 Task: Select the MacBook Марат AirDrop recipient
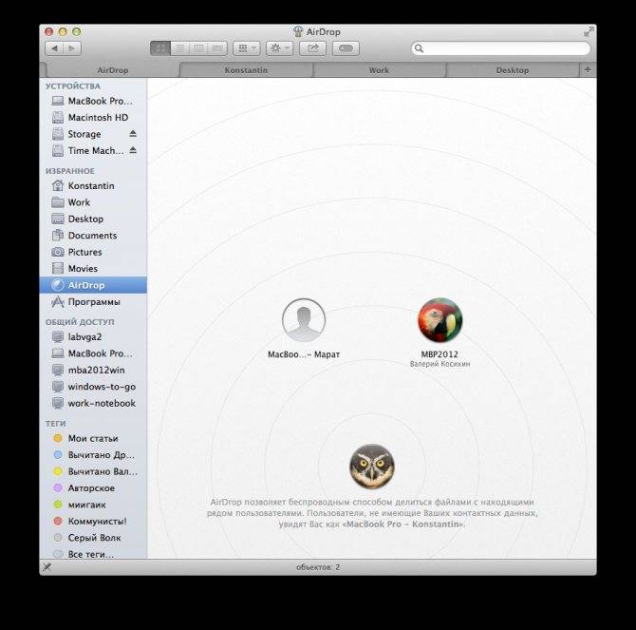(x=304, y=321)
